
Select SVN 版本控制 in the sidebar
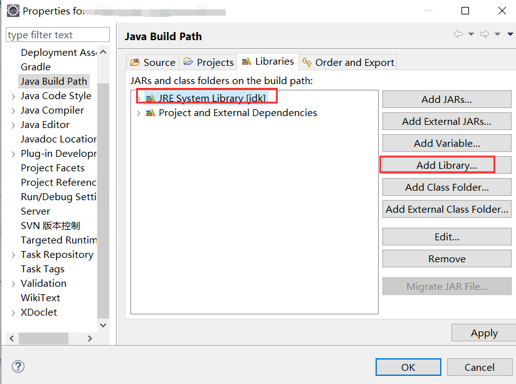pos(50,226)
